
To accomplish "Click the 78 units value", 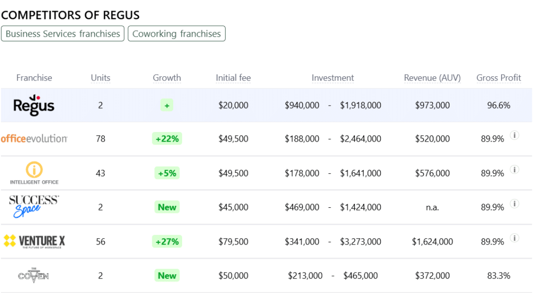I will [x=100, y=139].
